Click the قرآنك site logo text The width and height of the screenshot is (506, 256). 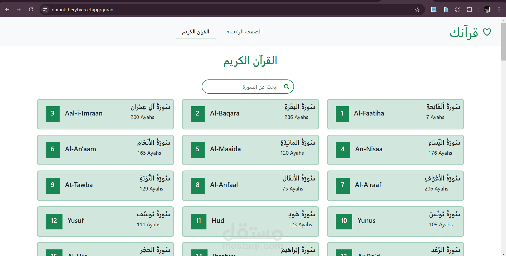tap(464, 33)
